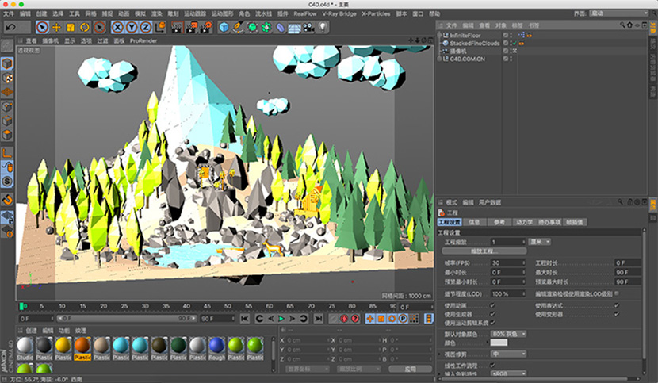Add a Cube primitive object

[x=224, y=27]
